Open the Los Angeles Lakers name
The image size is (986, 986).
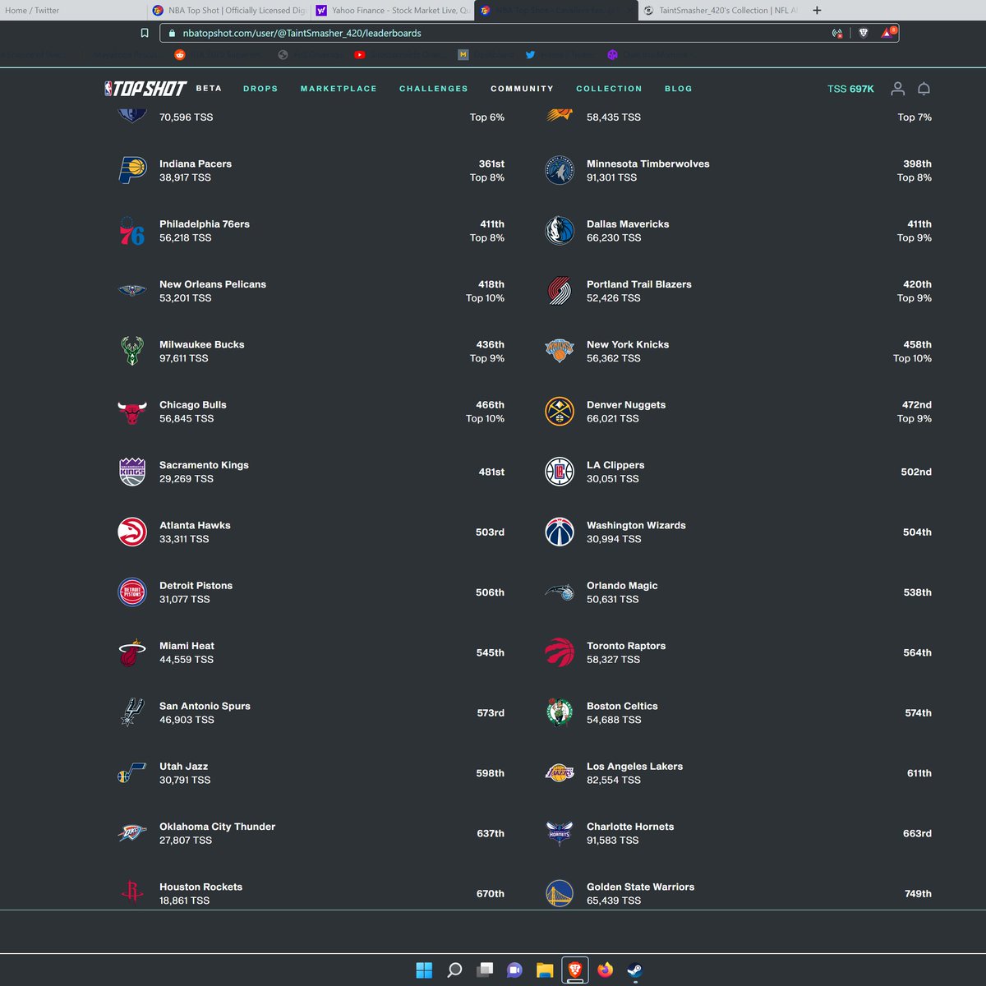click(634, 767)
